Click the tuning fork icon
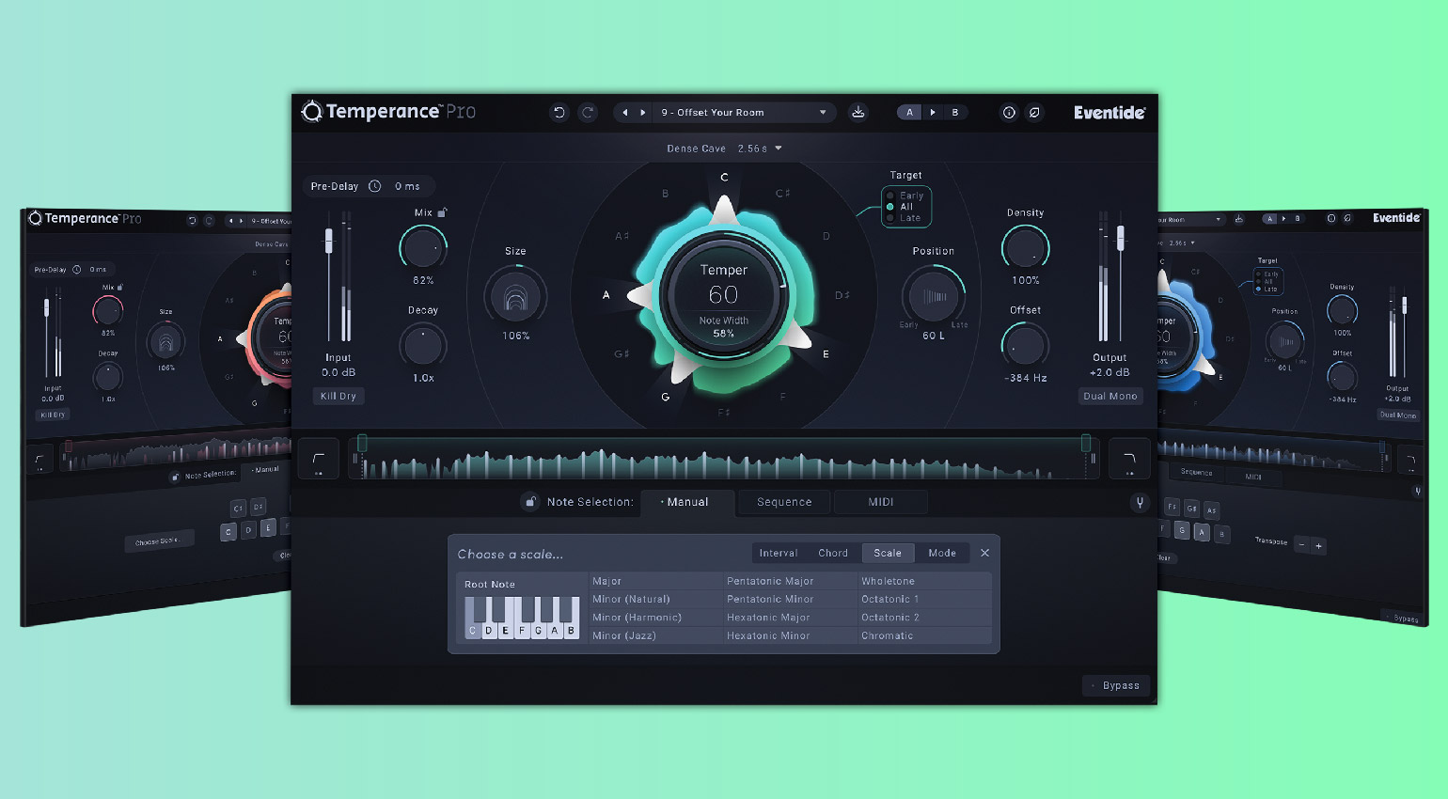Image resolution: width=1448 pixels, height=799 pixels. [1140, 503]
